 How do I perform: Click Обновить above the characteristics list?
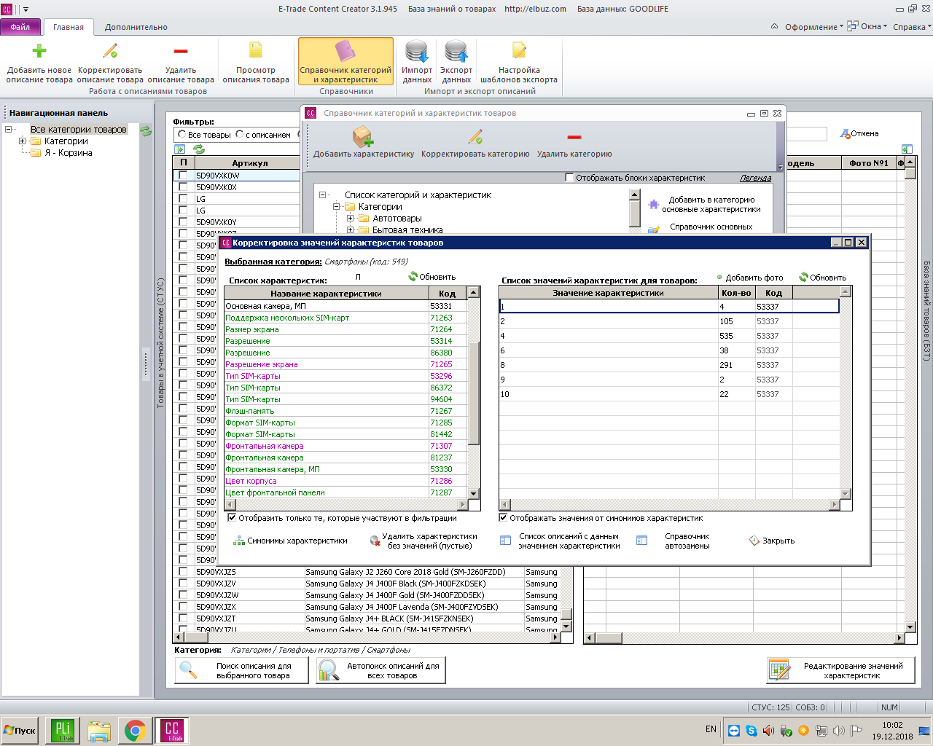click(x=432, y=277)
